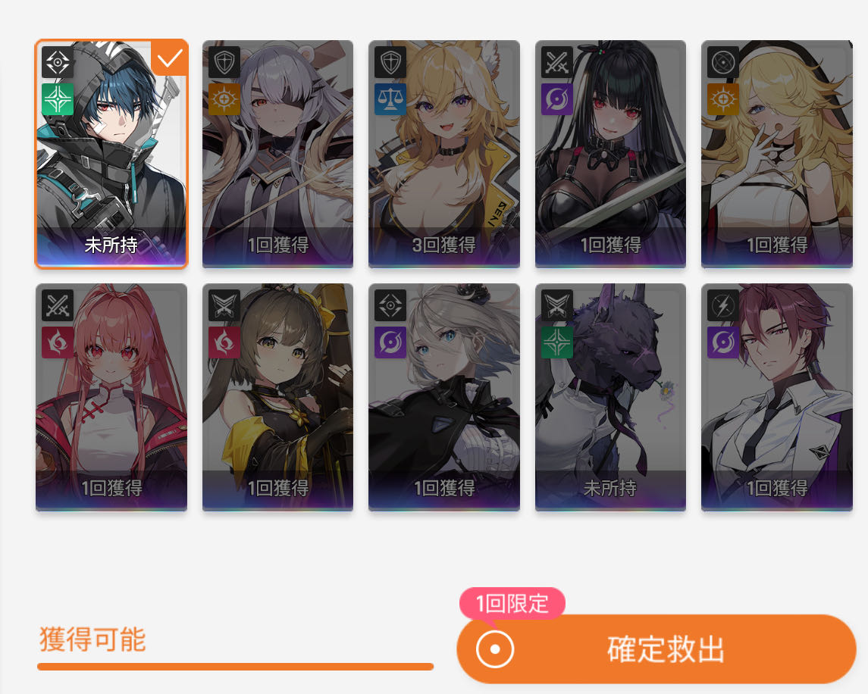Viewport: 868px width, 694px height.
Task: Uncheck the orange checkmark on selected card
Action: 169,58
